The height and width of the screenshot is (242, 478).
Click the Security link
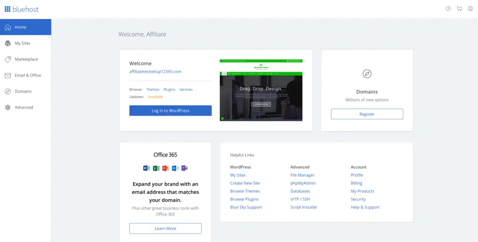pyautogui.click(x=358, y=199)
